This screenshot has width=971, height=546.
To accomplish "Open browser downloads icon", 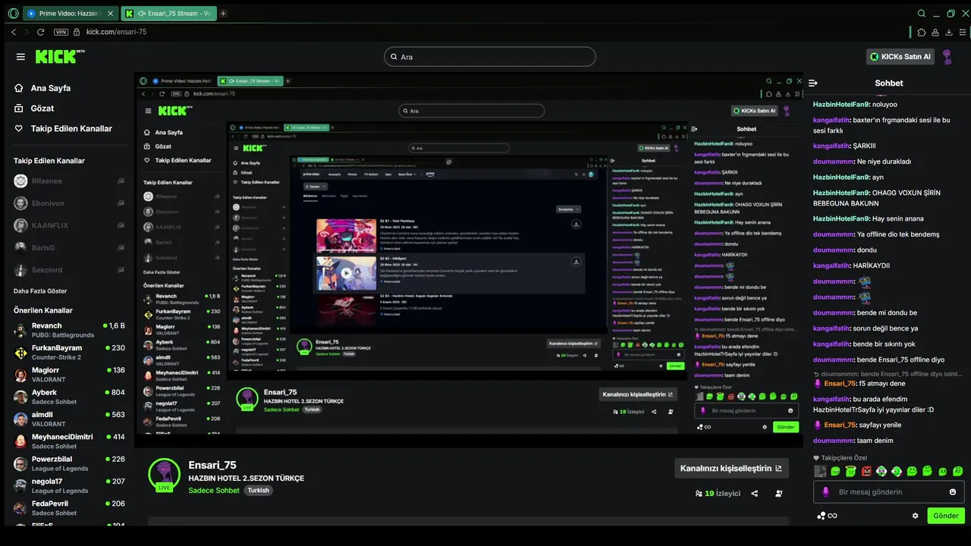I will [x=948, y=32].
